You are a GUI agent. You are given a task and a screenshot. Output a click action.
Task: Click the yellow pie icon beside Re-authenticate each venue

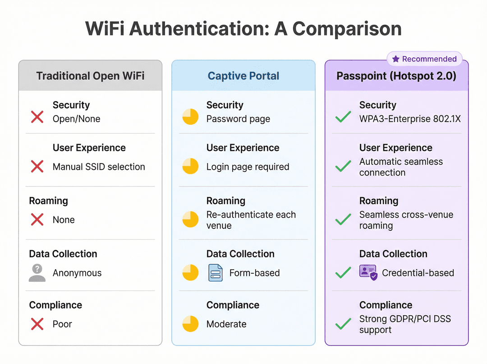point(190,219)
